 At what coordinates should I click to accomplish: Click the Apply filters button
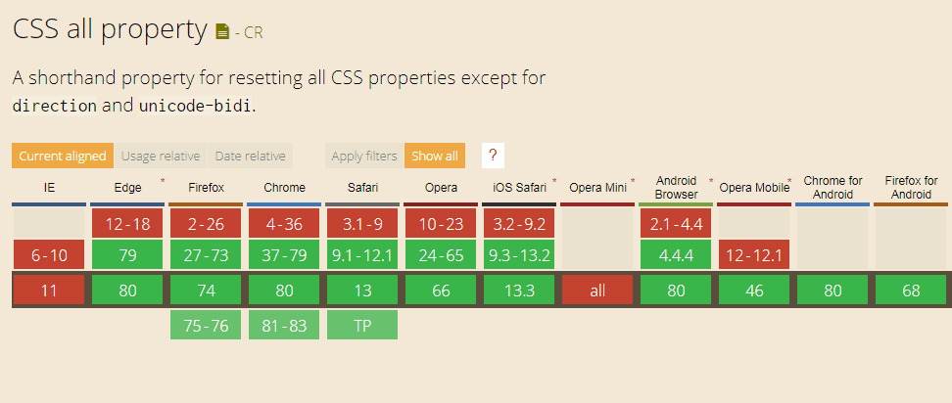pos(364,156)
